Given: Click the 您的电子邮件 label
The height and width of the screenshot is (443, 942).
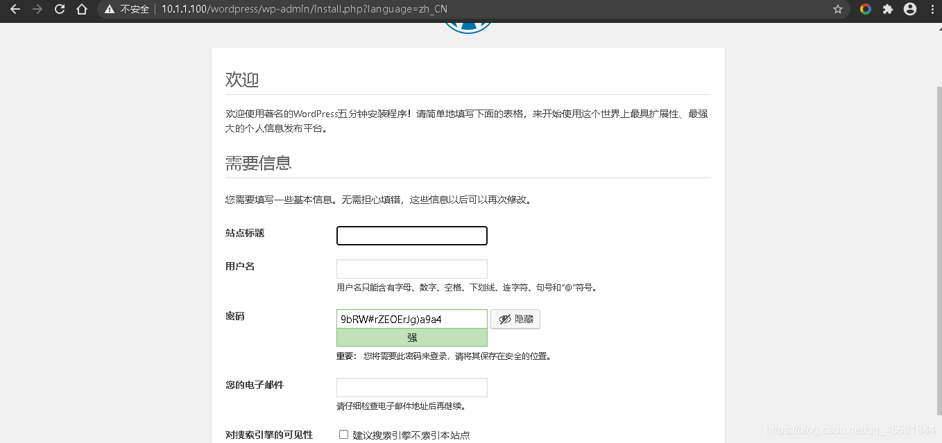Looking at the screenshot, I should (255, 385).
